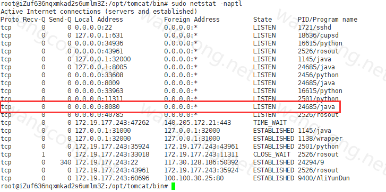Click the local address 0.0.0.0:34936

[99, 43]
